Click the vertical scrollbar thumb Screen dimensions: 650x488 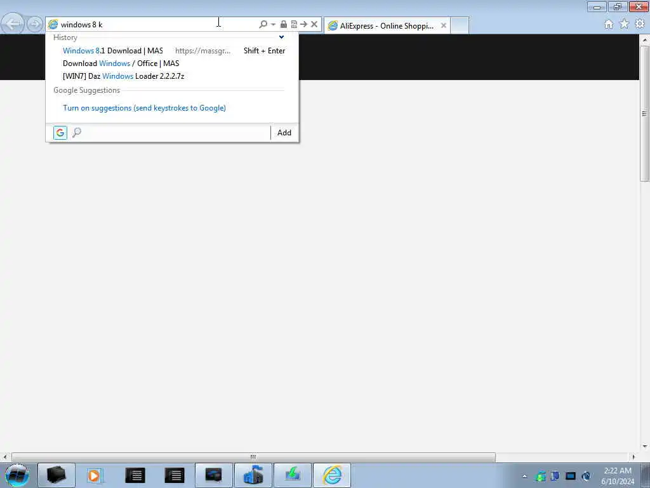[x=645, y=114]
